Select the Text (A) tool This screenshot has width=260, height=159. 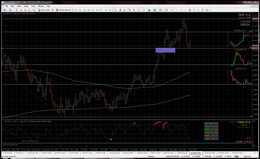click(198, 10)
